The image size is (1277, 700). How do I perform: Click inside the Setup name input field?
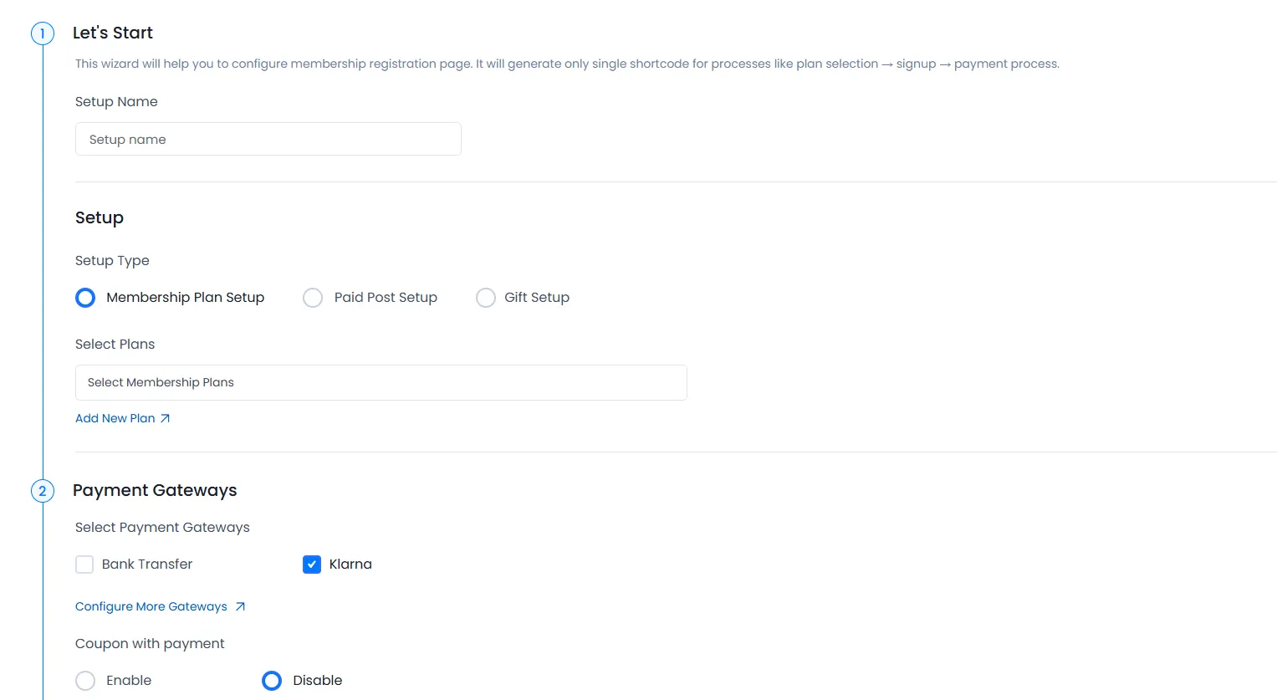[268, 139]
